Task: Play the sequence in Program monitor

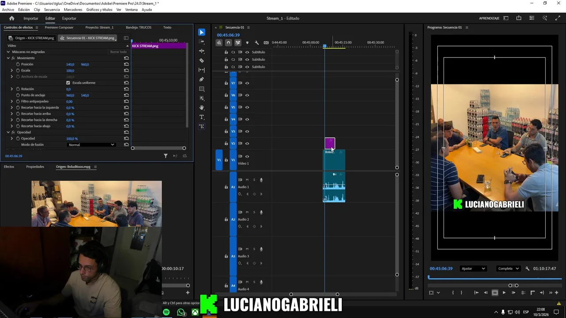Action: point(504,292)
